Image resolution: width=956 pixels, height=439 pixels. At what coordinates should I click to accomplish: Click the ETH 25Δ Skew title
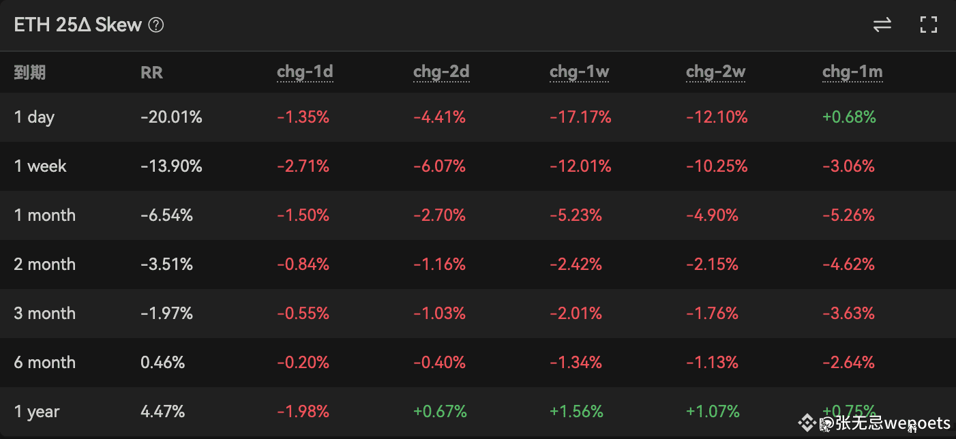point(78,25)
